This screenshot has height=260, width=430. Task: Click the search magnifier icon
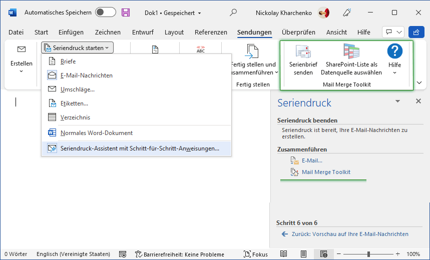[x=233, y=12]
